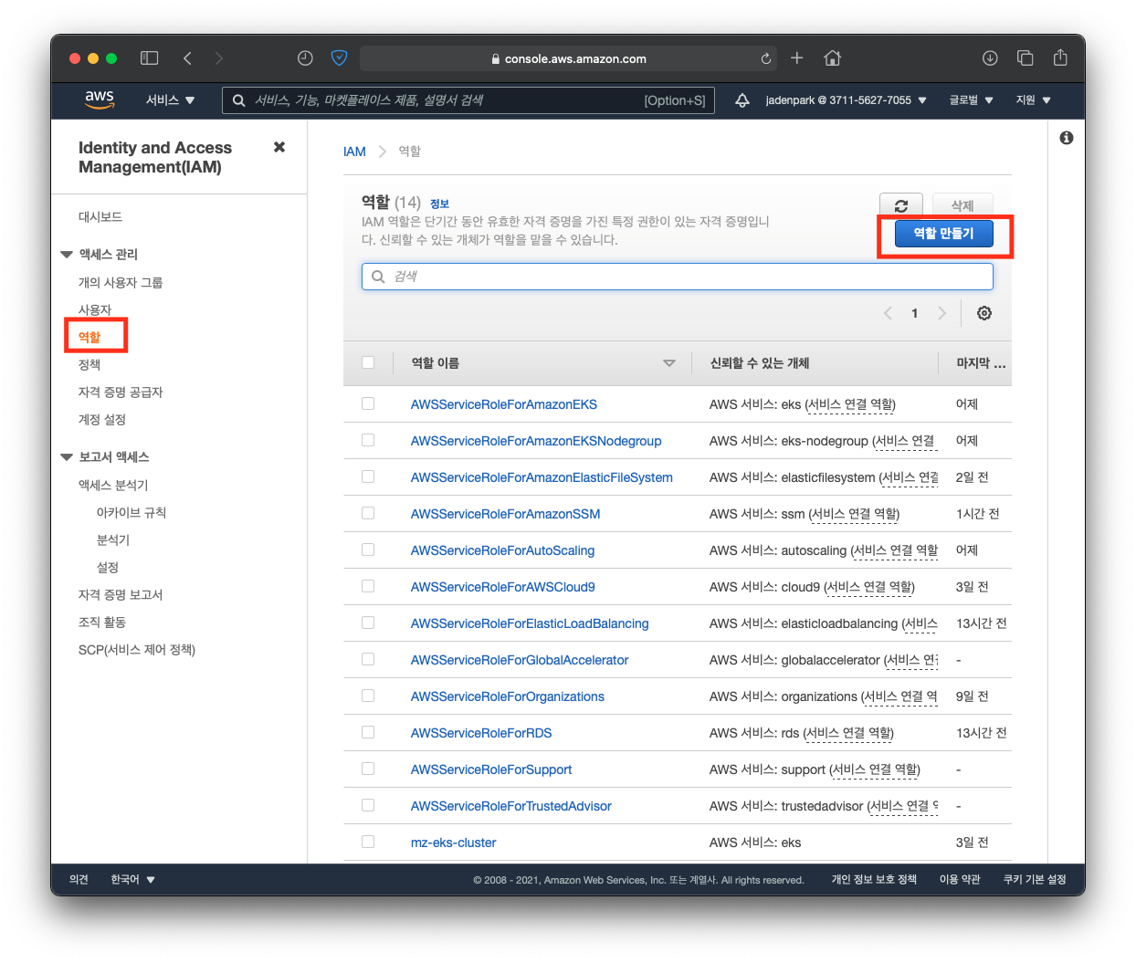Open Safari share menu
Screen dimensions: 1136x963
click(x=1060, y=58)
